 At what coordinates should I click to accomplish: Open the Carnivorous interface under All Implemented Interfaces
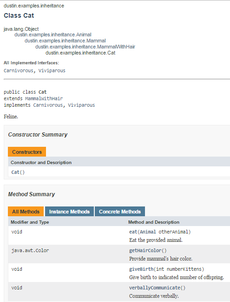(x=19, y=71)
